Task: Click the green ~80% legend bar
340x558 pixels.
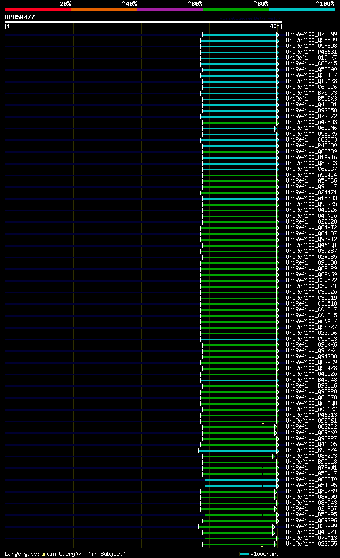Action: 236,10
